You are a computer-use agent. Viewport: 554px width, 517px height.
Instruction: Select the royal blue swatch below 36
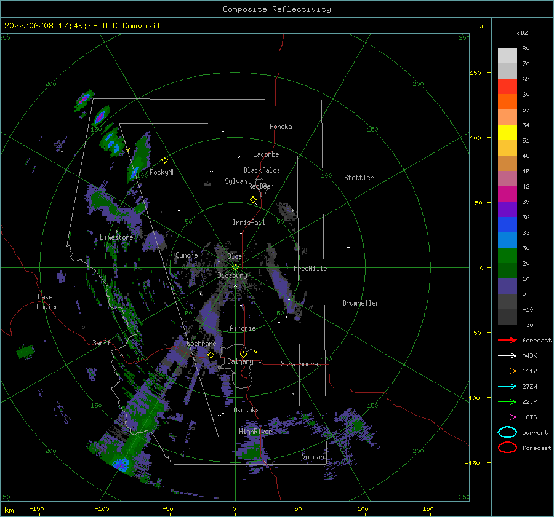(x=507, y=224)
